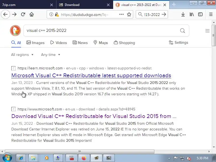Switch to the 7z Download tab

pos(85,5)
